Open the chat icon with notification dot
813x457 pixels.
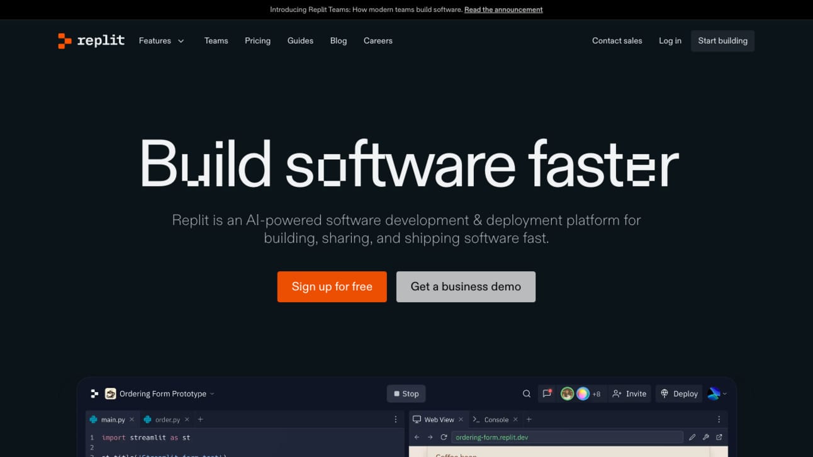[x=547, y=394]
